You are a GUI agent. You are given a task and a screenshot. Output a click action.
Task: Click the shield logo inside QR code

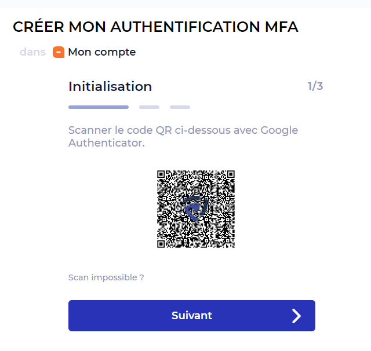coord(195,209)
